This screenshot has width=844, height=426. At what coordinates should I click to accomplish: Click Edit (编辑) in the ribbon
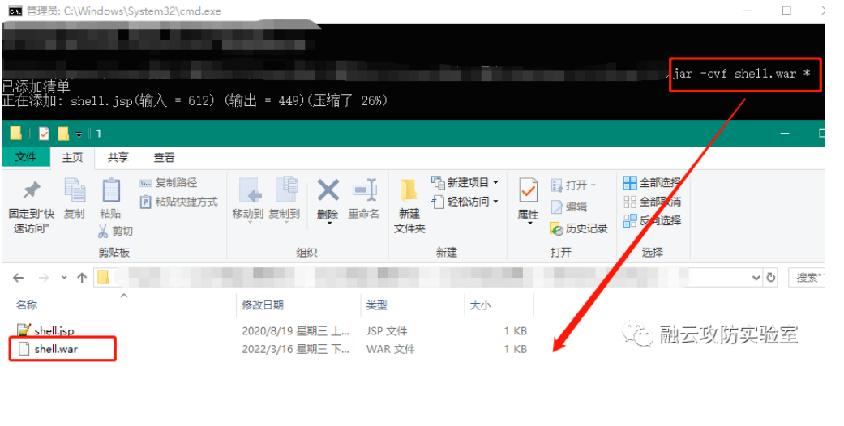click(569, 207)
